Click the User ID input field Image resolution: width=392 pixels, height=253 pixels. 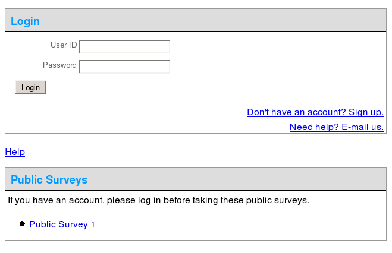tap(124, 47)
